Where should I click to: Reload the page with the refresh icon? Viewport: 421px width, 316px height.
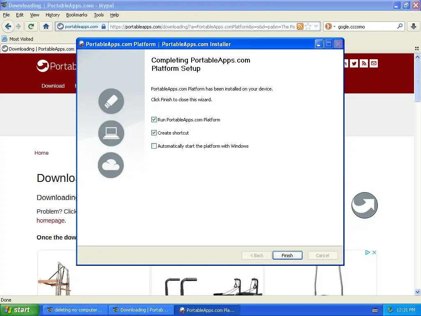tap(31, 26)
